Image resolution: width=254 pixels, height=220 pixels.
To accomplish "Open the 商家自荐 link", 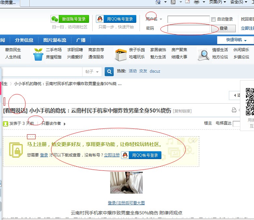I will click(x=96, y=50).
